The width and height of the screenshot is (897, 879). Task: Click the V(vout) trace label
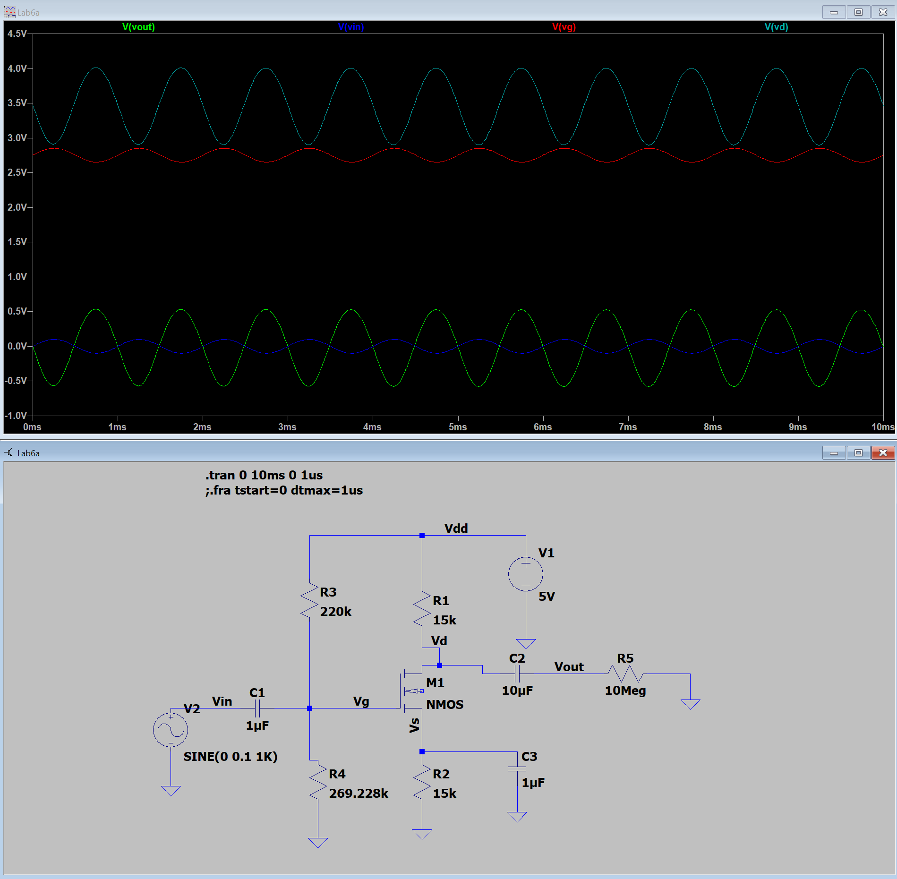tap(138, 27)
